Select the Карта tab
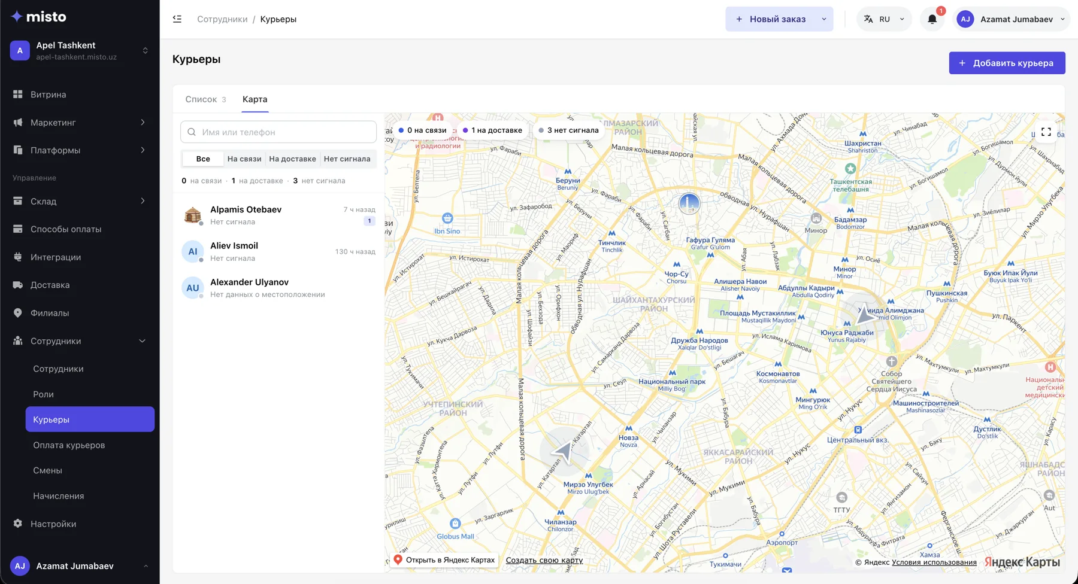The width and height of the screenshot is (1078, 584). 255,99
